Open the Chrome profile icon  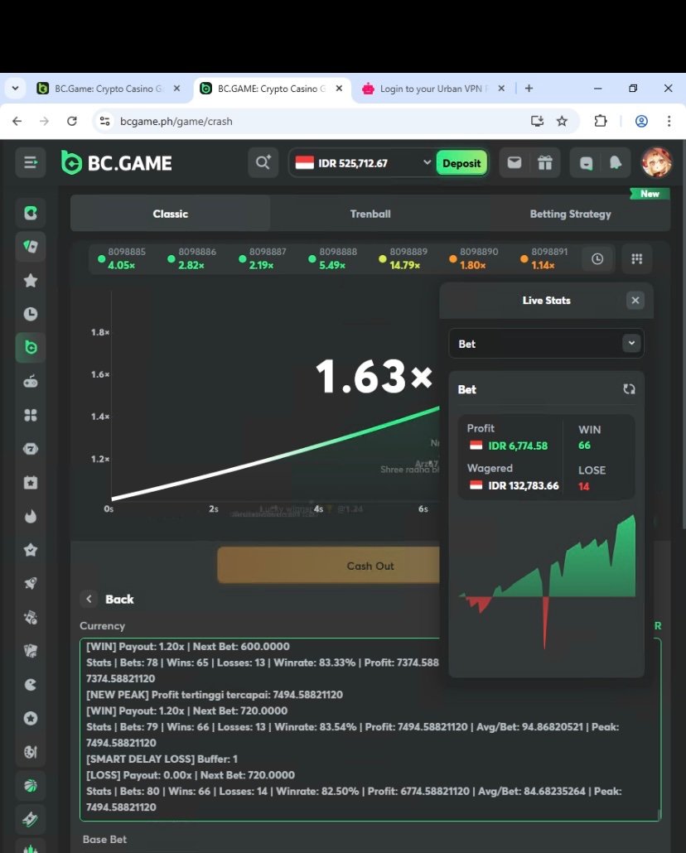pyautogui.click(x=641, y=121)
